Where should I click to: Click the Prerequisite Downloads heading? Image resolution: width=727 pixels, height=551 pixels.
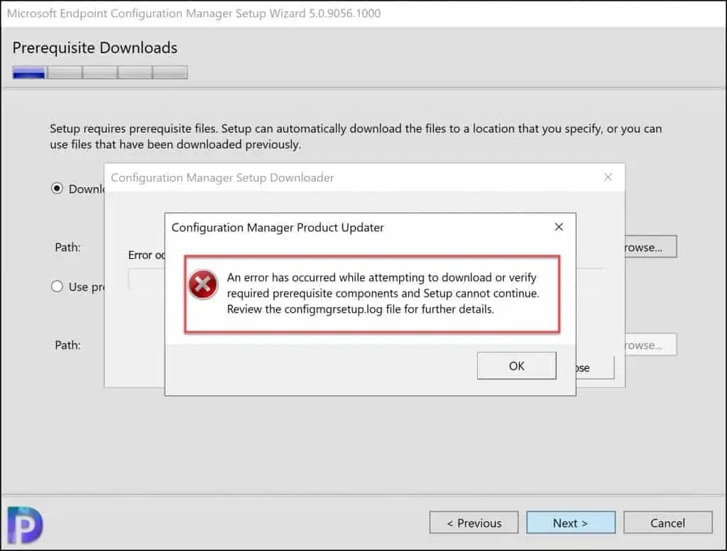(x=94, y=48)
